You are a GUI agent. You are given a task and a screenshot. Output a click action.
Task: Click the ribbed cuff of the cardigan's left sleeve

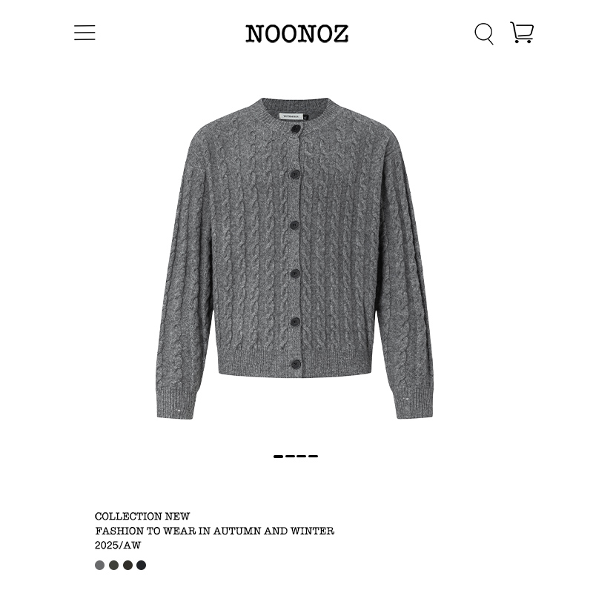tap(176, 404)
